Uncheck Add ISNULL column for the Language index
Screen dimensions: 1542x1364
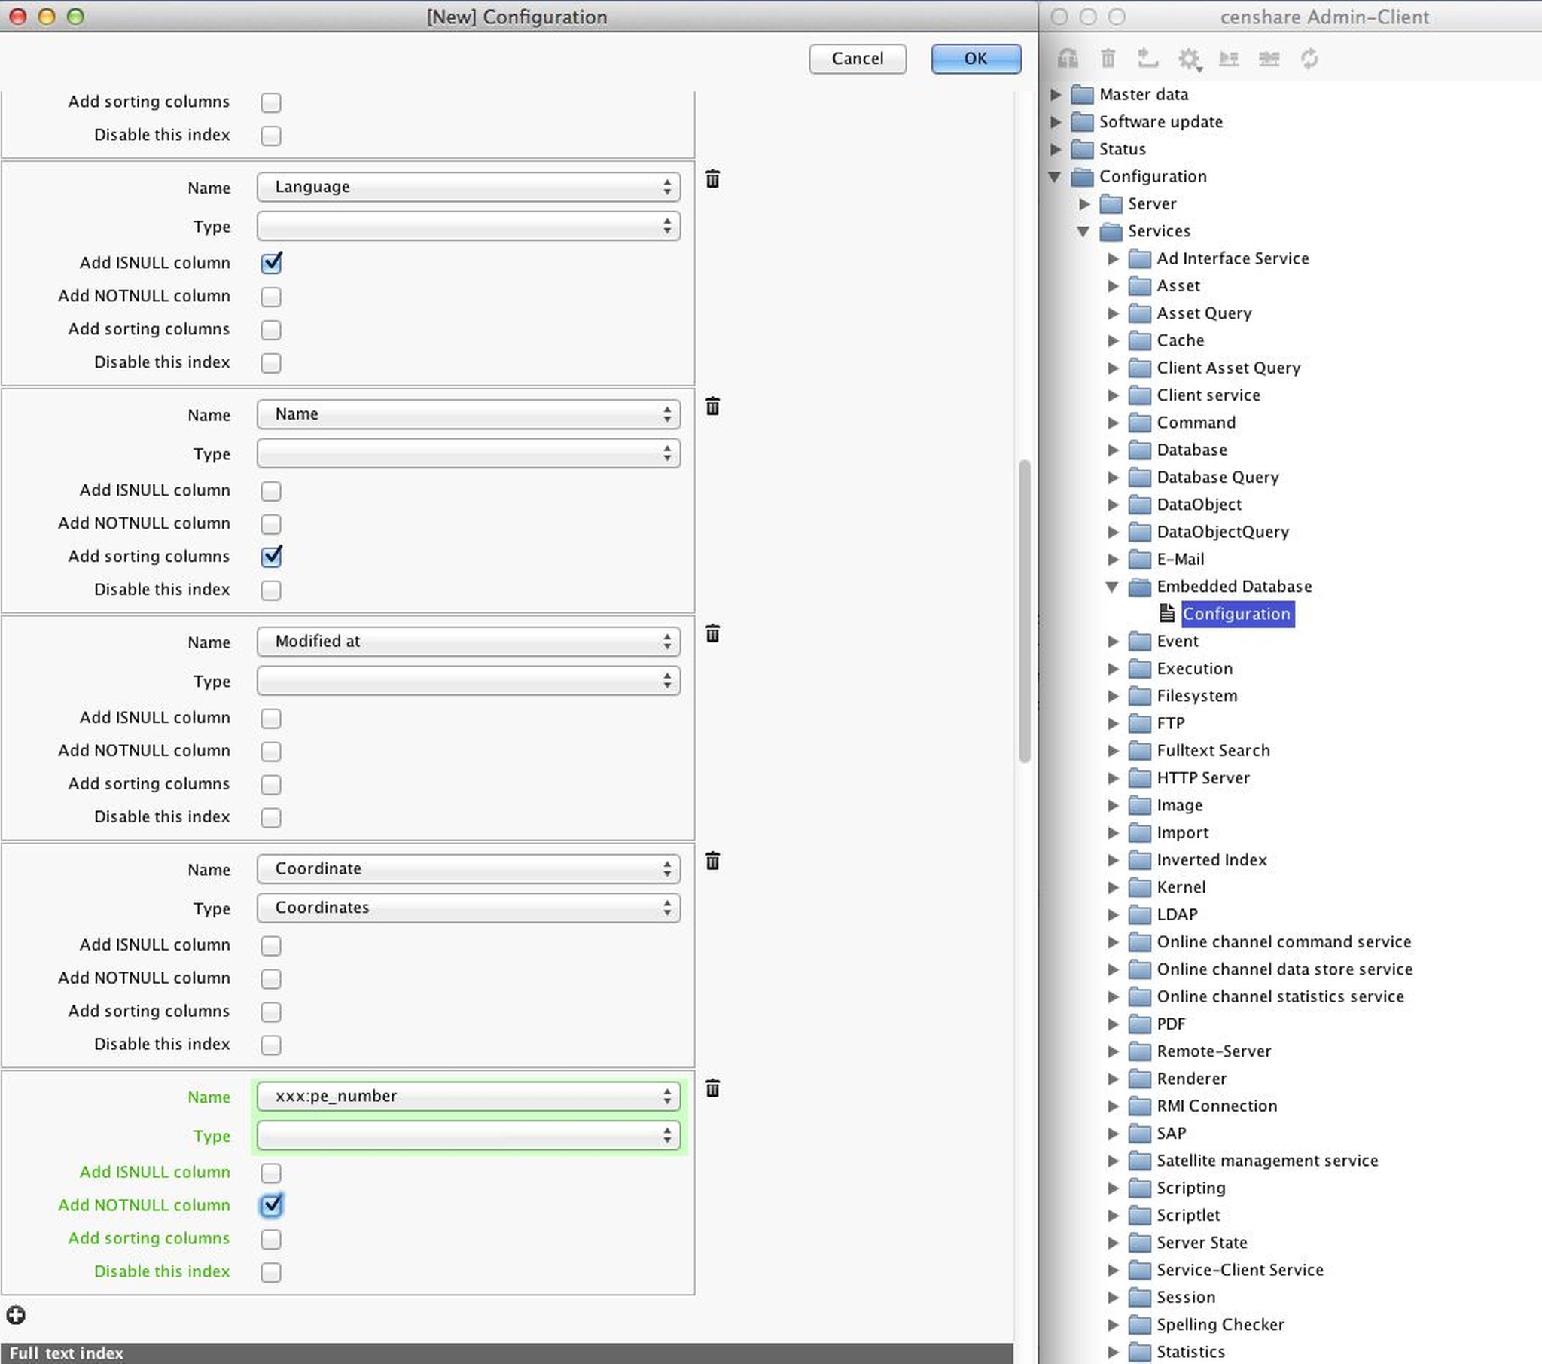pyautogui.click(x=271, y=264)
